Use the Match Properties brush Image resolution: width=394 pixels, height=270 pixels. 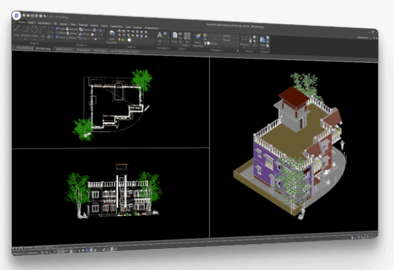click(198, 41)
